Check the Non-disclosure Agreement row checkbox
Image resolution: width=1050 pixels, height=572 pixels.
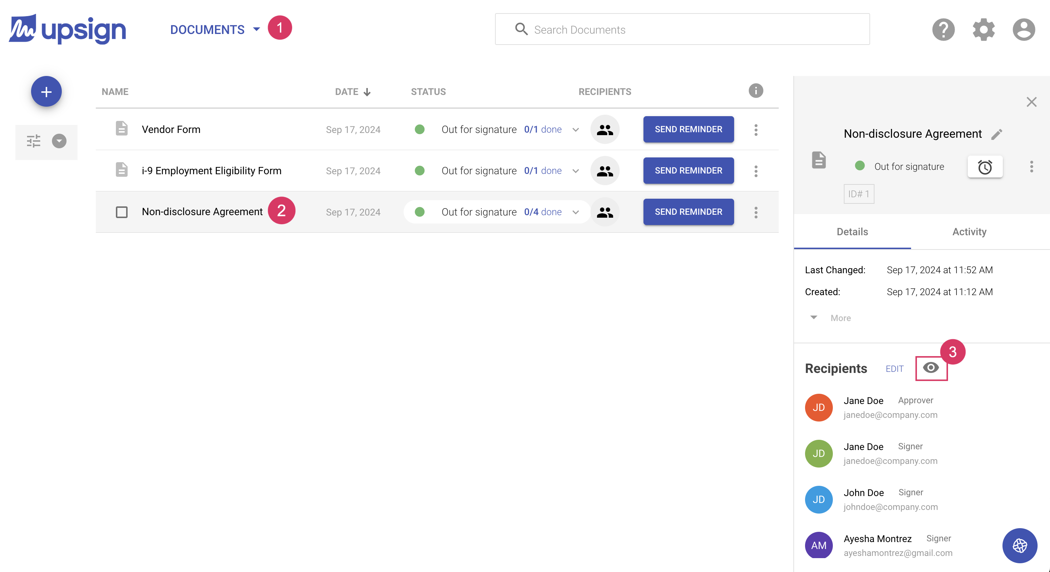pos(121,212)
